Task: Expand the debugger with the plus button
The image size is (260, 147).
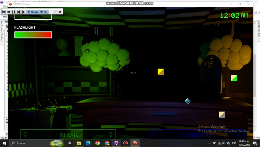Action: [x=55, y=12]
